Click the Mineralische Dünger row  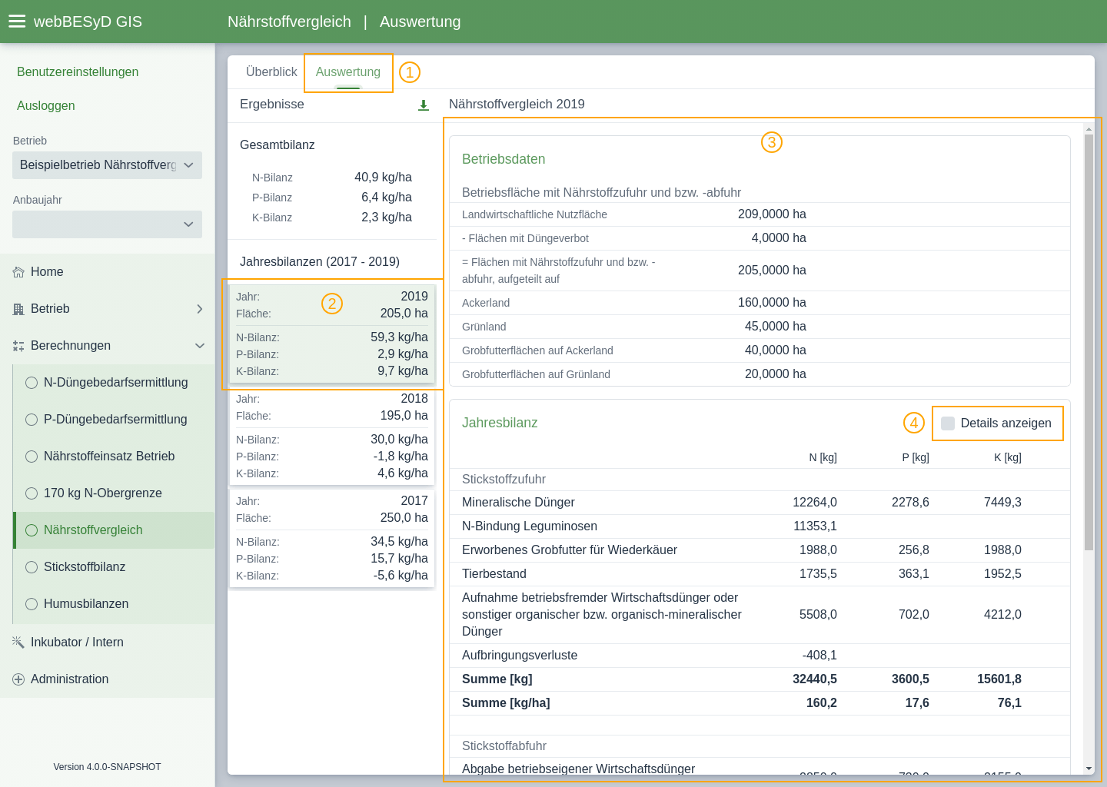(760, 503)
